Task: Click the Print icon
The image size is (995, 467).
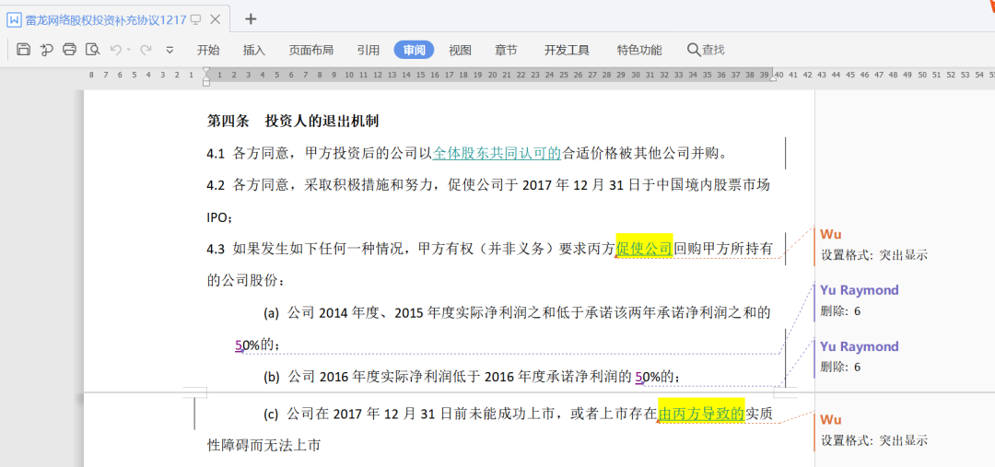Action: (69, 50)
